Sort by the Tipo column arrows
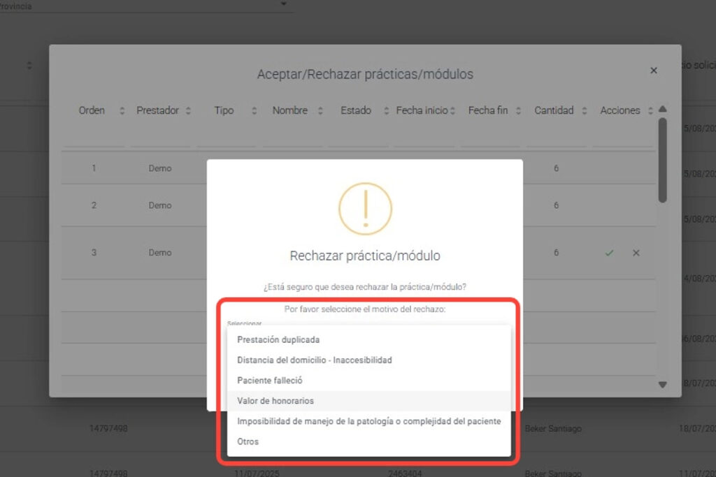Image resolution: width=716 pixels, height=477 pixels. (254, 111)
